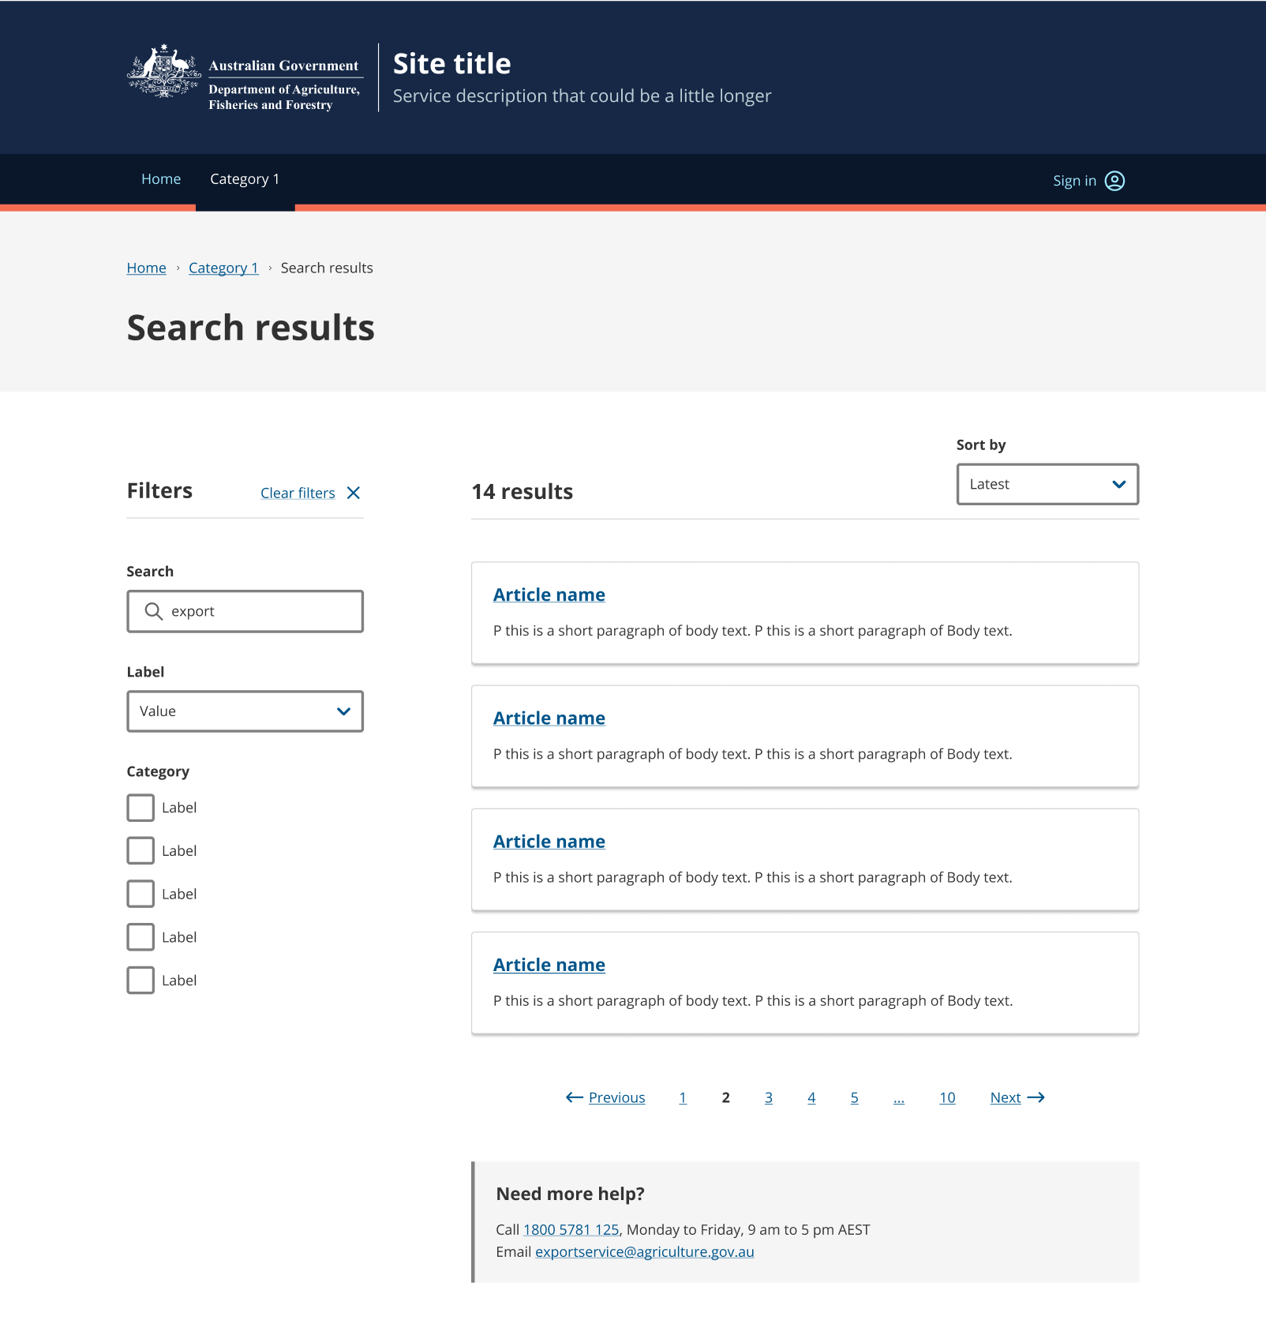The width and height of the screenshot is (1266, 1339).
Task: Enable the first Label checkbox under Category
Action: click(x=140, y=807)
